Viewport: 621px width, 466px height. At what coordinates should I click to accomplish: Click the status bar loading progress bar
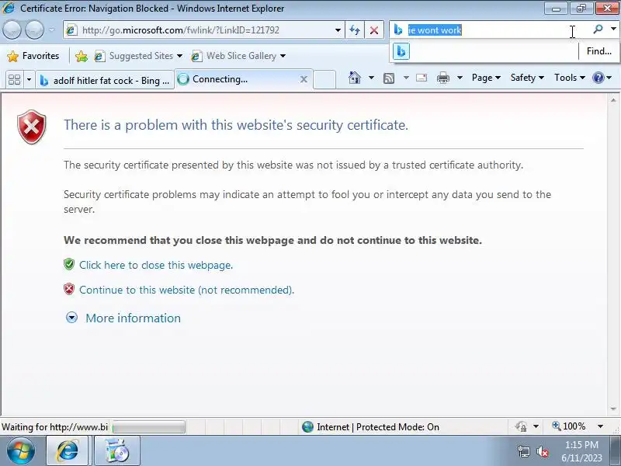tap(148, 427)
